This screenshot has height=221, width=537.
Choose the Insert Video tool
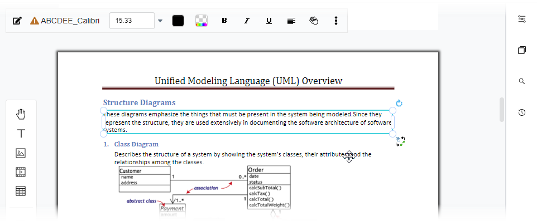[x=21, y=172]
